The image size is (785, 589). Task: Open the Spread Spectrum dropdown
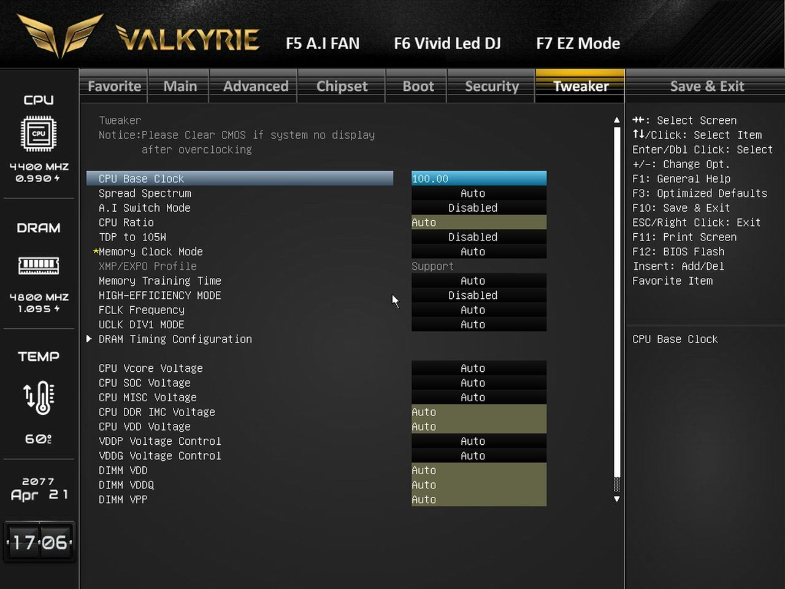479,193
